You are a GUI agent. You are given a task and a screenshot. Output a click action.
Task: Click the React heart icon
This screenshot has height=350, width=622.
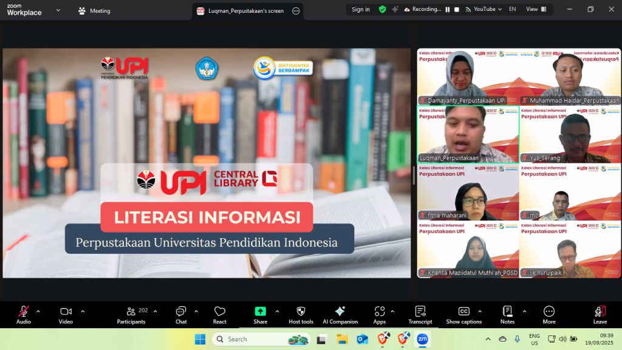click(220, 314)
